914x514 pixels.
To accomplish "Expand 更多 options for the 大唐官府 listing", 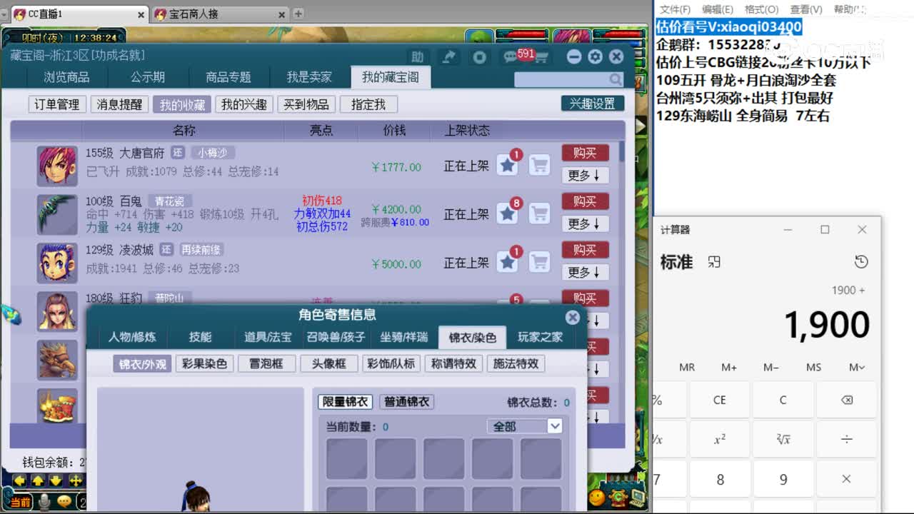I will (585, 175).
